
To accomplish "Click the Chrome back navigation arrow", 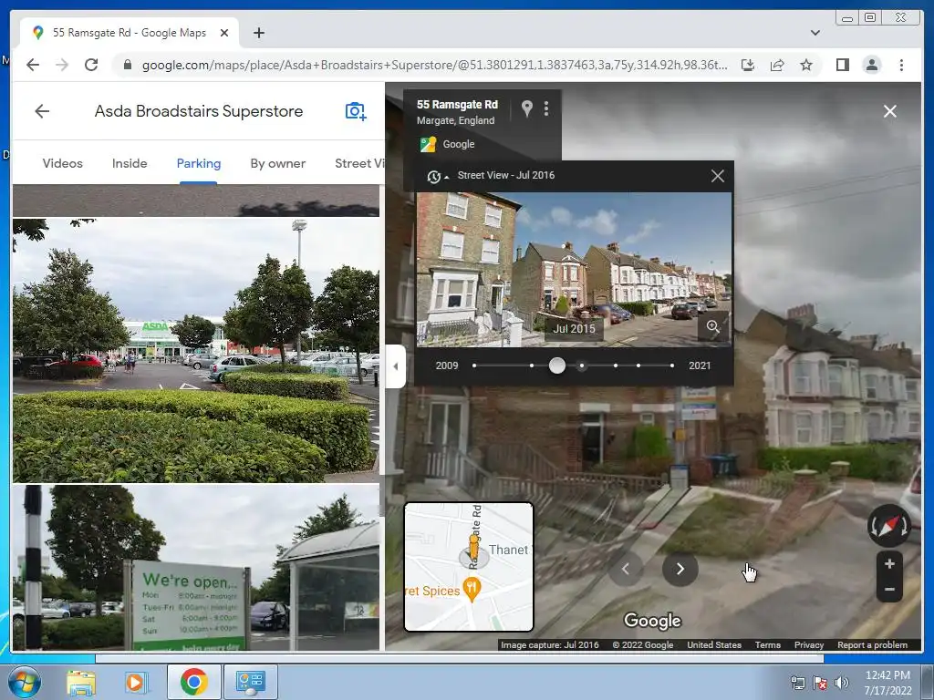I will tap(33, 65).
